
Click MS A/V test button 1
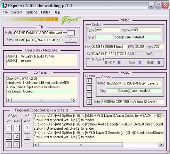[27, 128]
